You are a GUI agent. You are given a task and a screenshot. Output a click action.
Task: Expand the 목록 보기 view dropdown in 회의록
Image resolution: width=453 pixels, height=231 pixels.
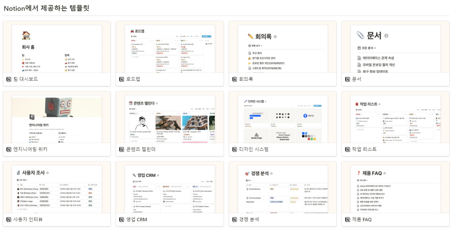(x=255, y=46)
